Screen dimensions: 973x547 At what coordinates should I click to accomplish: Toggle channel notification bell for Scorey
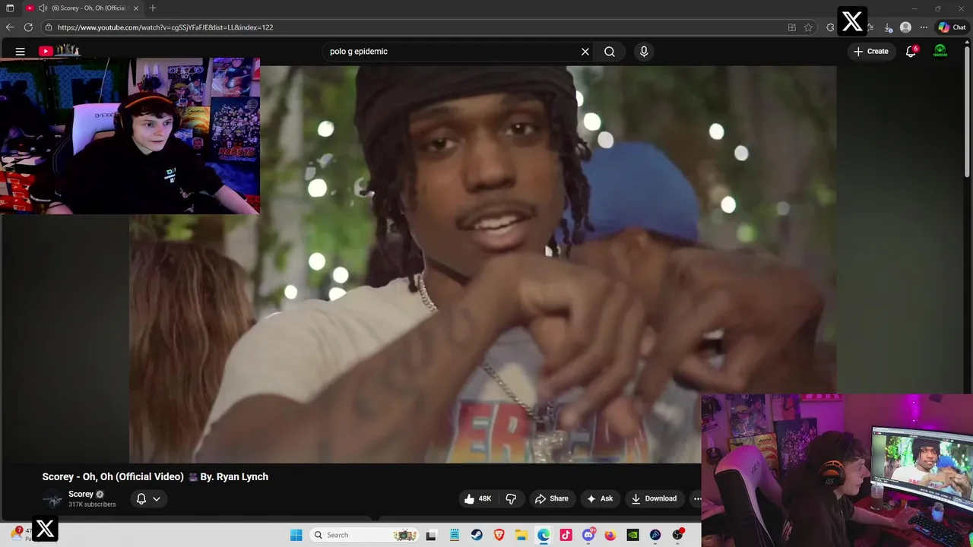tap(141, 499)
